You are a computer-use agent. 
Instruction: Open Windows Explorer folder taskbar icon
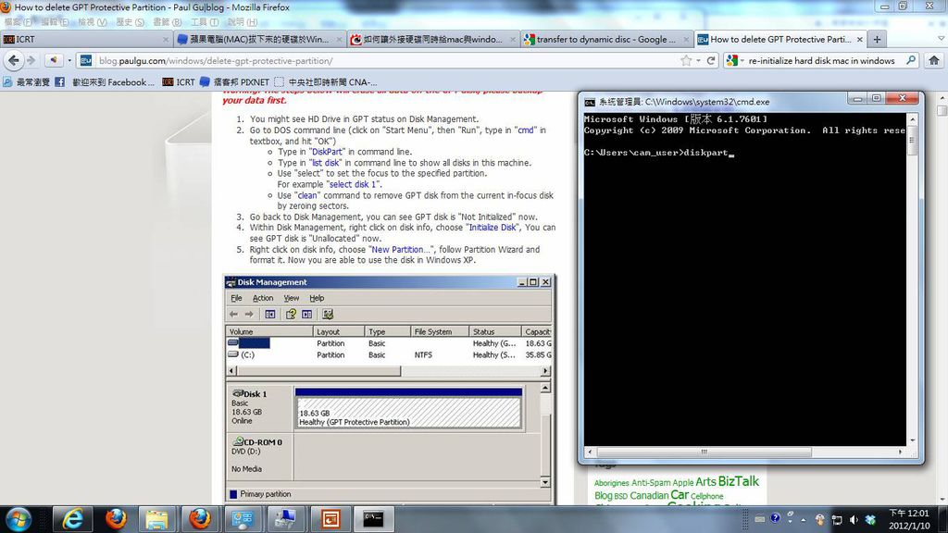157,519
